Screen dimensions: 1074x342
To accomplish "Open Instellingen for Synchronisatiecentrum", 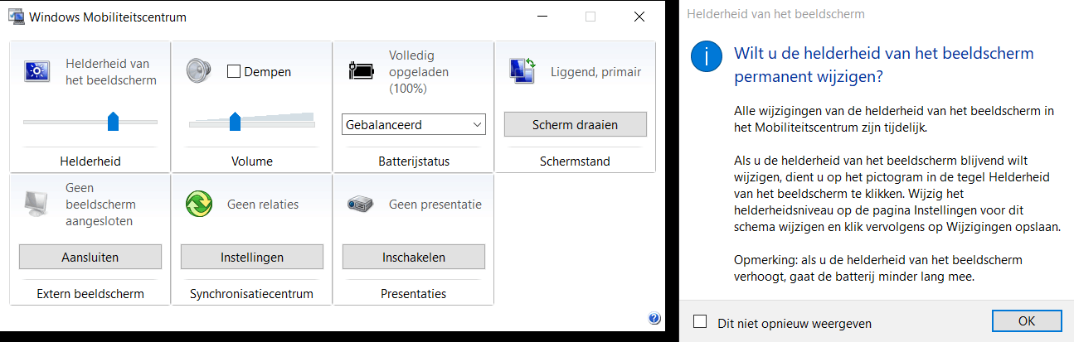I will tap(252, 257).
